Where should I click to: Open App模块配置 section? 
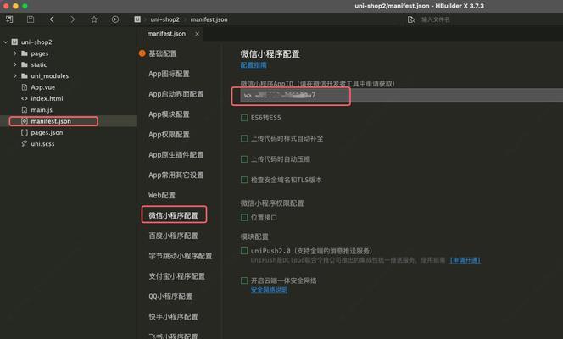coord(169,114)
